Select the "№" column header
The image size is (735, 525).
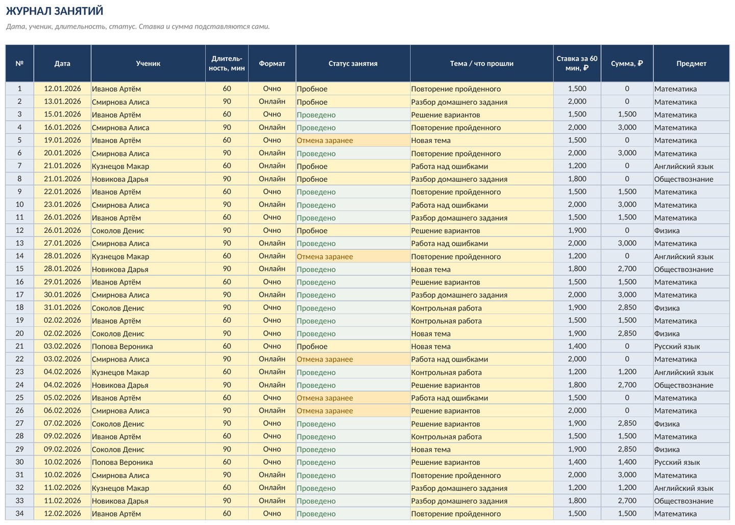19,63
